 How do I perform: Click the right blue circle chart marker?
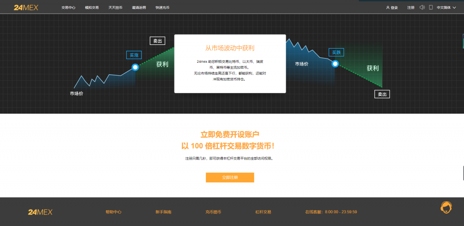click(335, 64)
